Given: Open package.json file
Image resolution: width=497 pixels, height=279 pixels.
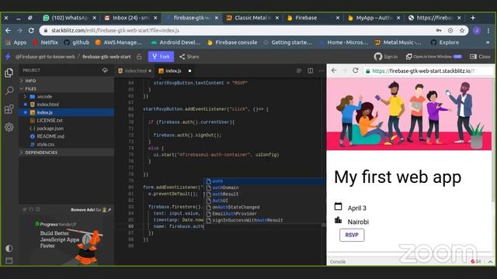Looking at the screenshot, I should pos(66,129).
